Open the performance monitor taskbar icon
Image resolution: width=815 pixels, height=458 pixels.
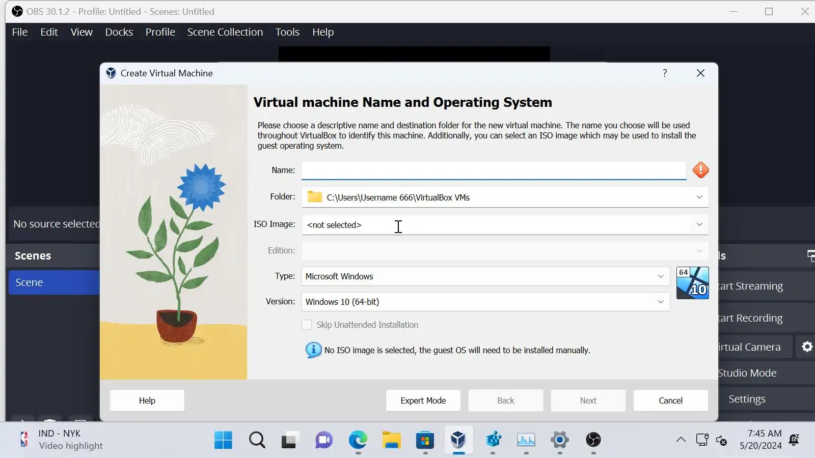[526, 440]
